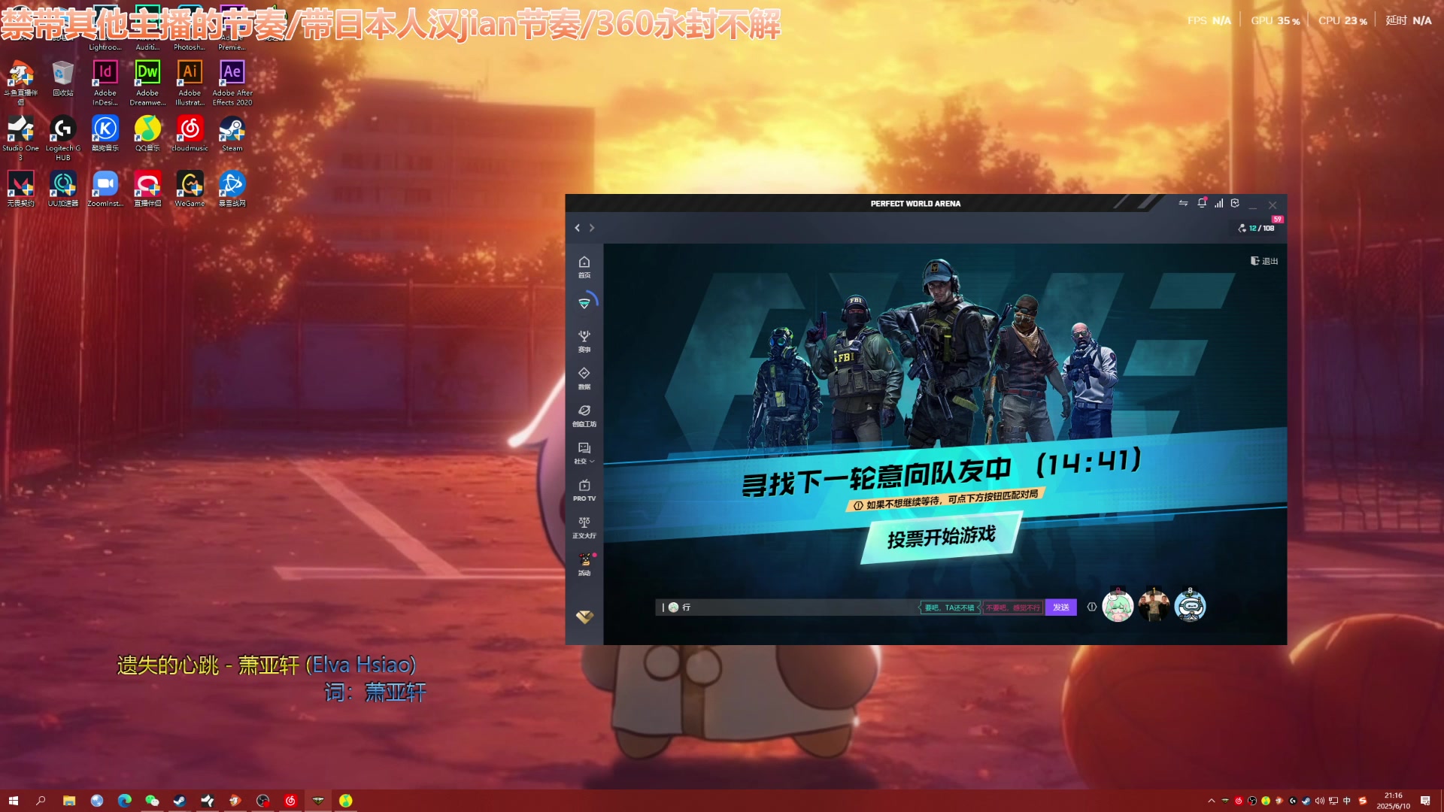Click the Studio One 3 desktop icon
Image resolution: width=1444 pixels, height=812 pixels.
(21, 138)
